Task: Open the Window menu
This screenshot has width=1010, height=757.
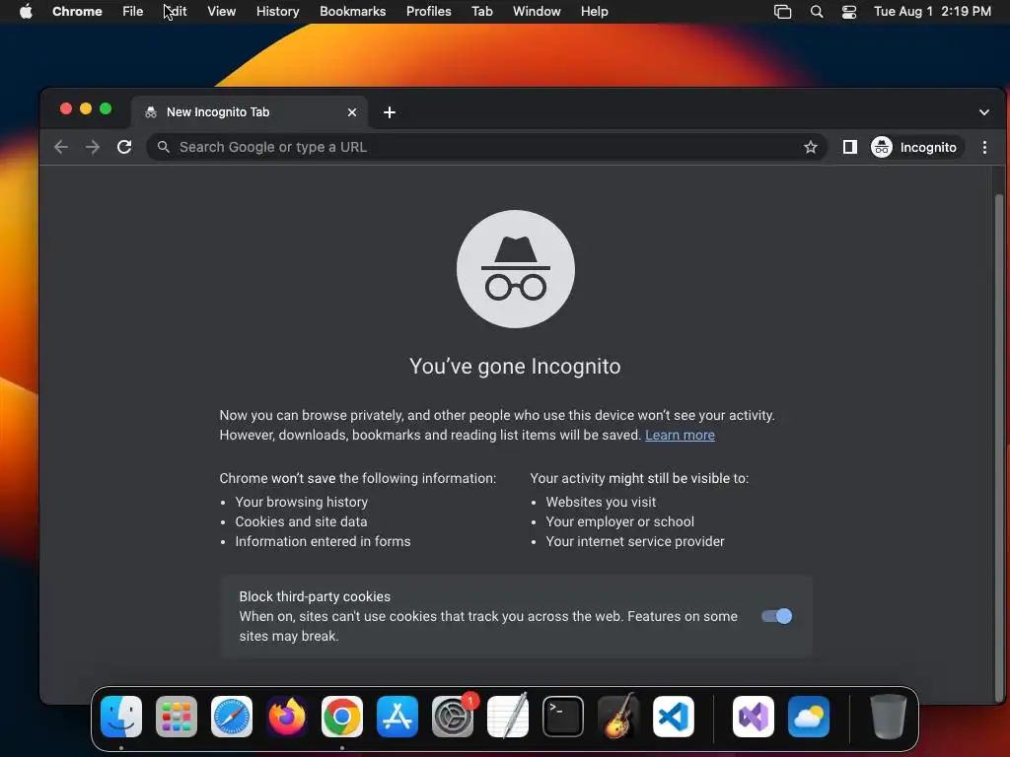Action: 537,12
